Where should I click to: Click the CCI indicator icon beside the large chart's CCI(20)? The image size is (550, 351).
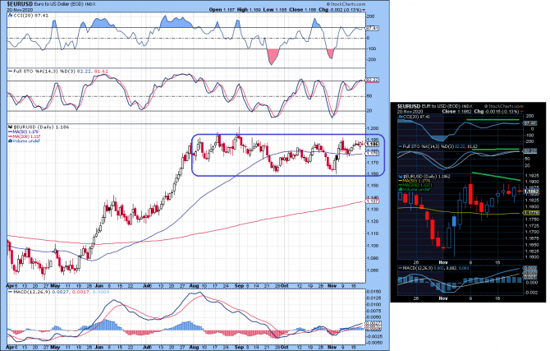11,16
